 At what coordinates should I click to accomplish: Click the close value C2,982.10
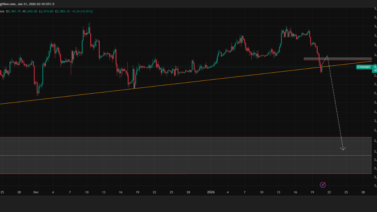(62, 11)
